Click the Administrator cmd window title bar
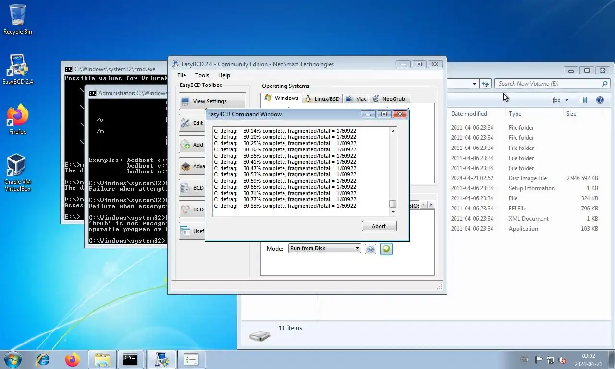The height and width of the screenshot is (369, 615). pyautogui.click(x=127, y=93)
